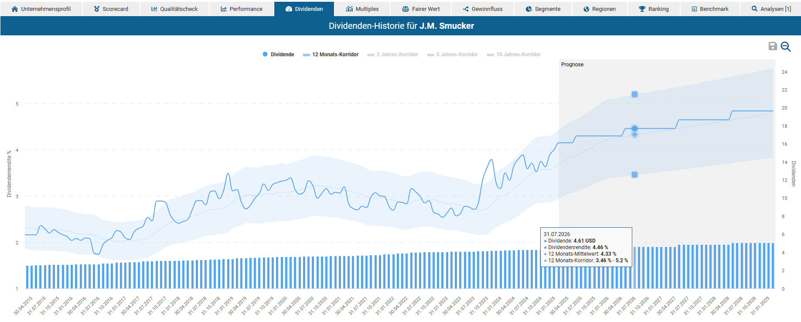801x322 pixels.
Task: Click the balance scale icon for Fairer Wert
Action: 405,9
